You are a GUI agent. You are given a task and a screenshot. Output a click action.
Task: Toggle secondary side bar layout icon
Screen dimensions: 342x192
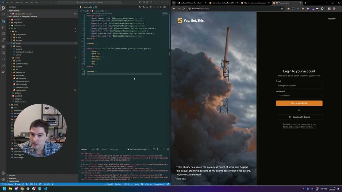147,2
